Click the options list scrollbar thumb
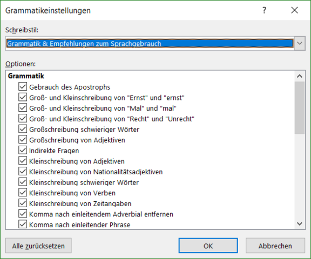 (300, 107)
